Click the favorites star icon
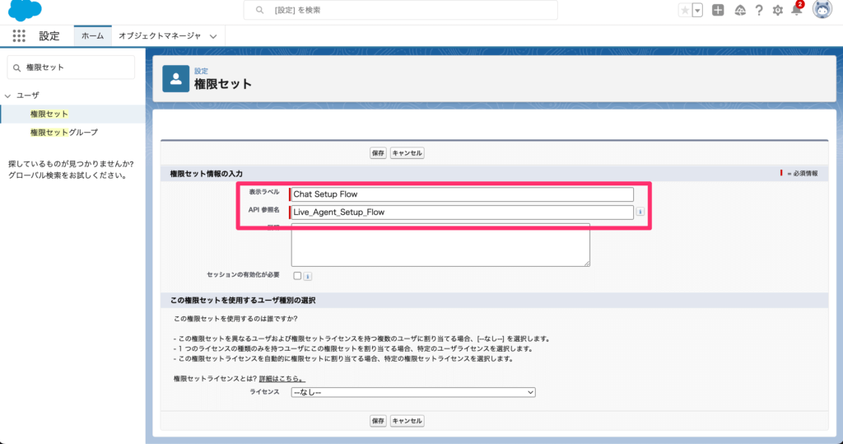Viewport: 843px width, 444px height. (685, 10)
